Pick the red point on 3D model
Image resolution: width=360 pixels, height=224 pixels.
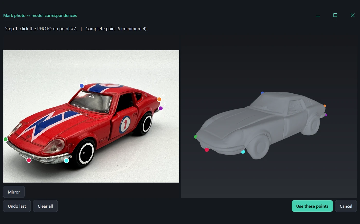[207, 150]
